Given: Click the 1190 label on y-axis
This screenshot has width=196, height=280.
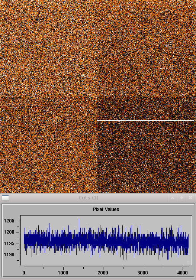Looking at the screenshot, I should (x=9, y=255).
